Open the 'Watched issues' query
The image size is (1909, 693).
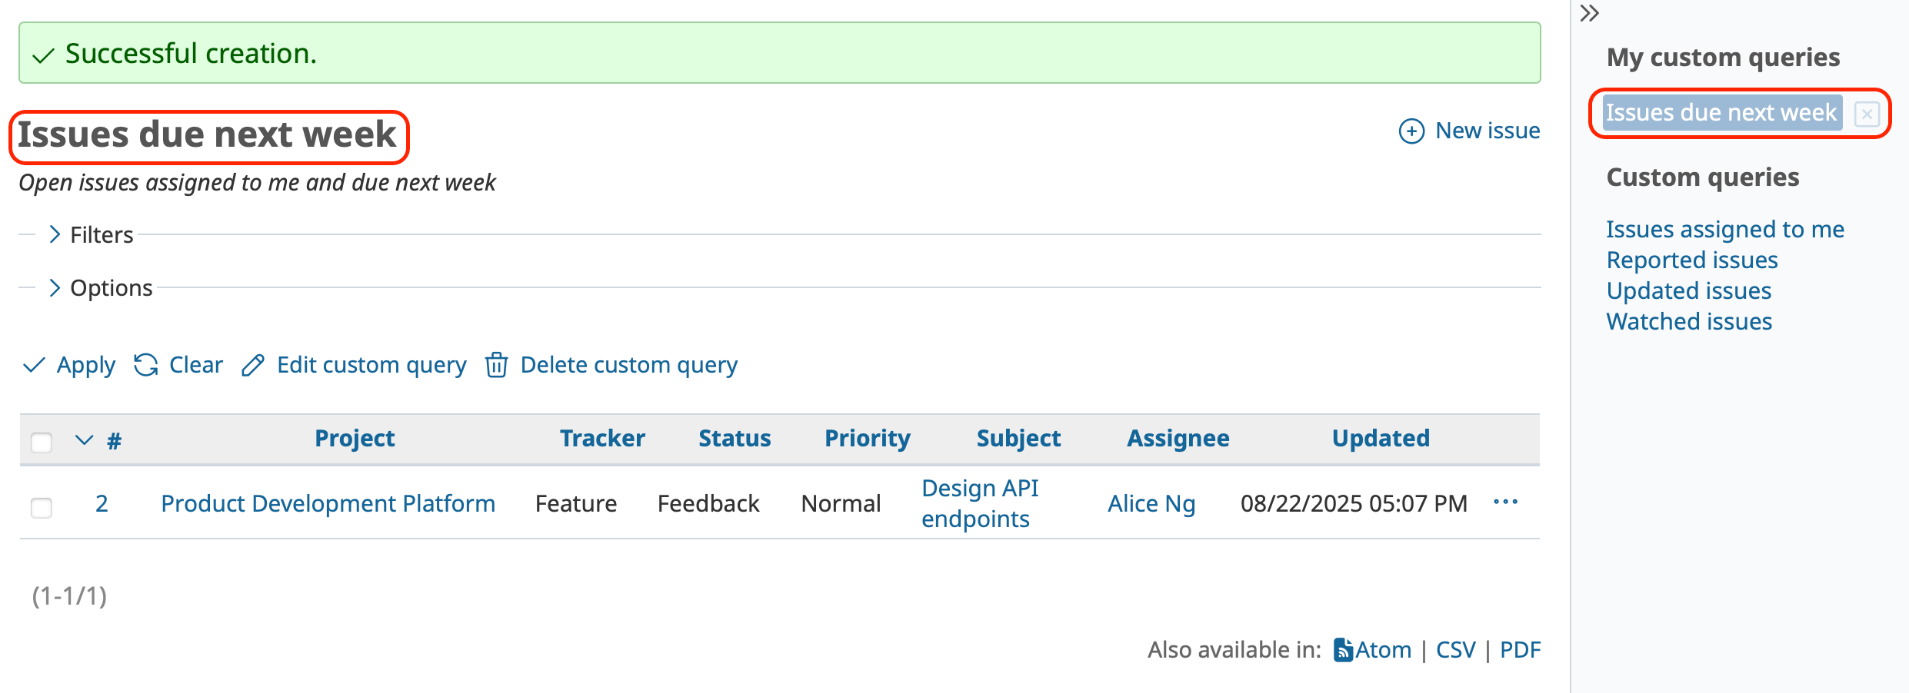click(x=1688, y=321)
